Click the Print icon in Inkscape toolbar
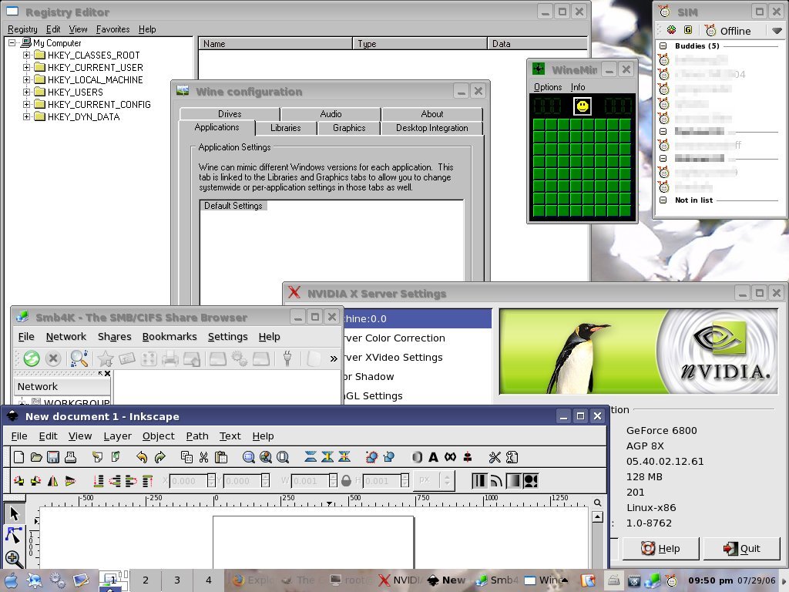The height and width of the screenshot is (592, 789). click(70, 457)
